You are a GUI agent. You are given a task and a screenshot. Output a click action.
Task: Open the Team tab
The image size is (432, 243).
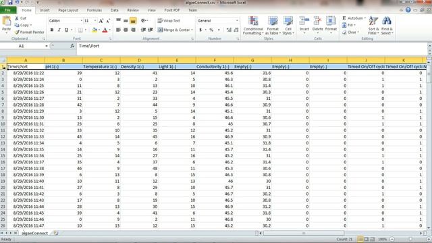[x=192, y=10]
